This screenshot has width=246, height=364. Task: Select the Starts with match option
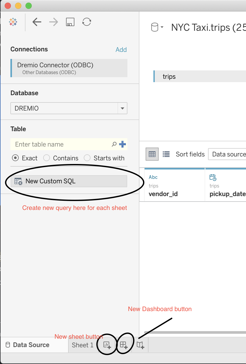[87, 158]
